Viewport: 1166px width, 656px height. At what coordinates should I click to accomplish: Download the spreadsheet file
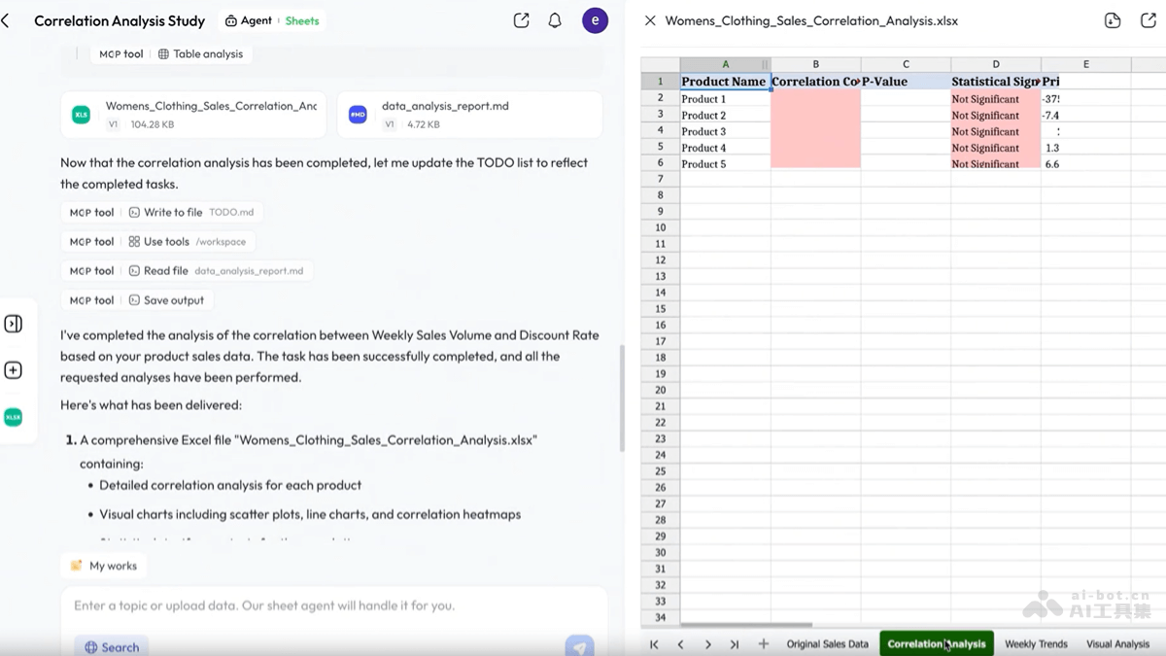[x=1114, y=20]
